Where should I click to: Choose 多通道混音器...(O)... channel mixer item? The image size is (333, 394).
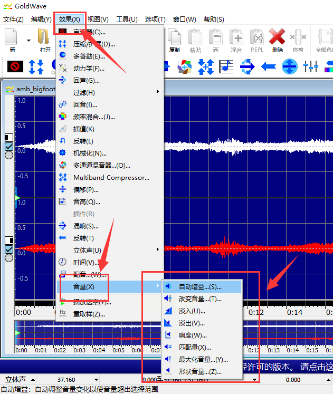pos(110,165)
